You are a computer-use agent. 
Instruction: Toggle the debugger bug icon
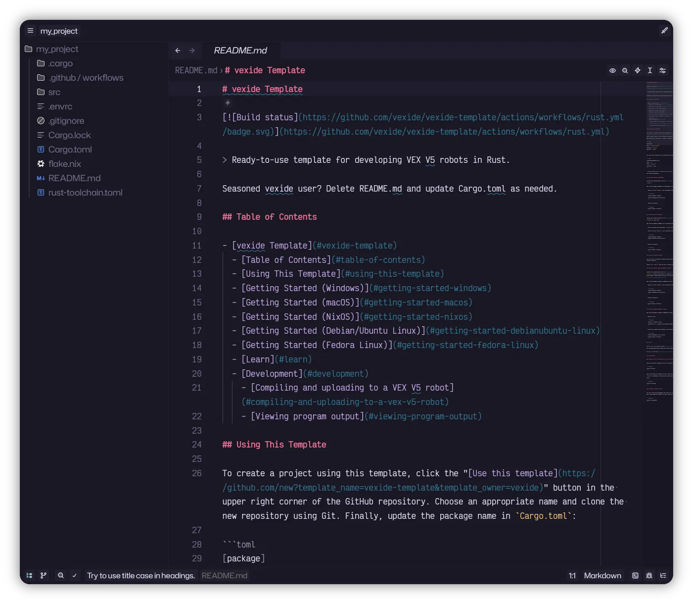(x=649, y=575)
